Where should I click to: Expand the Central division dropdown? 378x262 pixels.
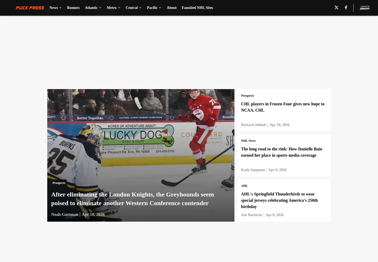click(134, 8)
